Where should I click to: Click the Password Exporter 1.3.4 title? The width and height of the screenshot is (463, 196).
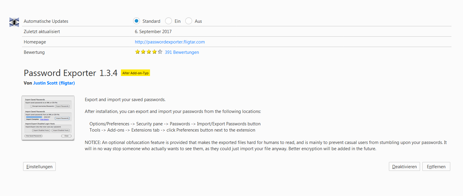coord(71,73)
